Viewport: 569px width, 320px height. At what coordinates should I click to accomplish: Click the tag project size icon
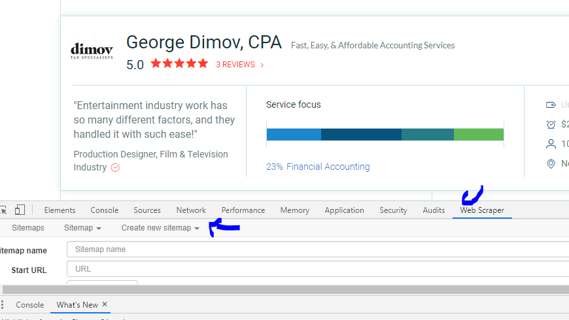click(x=551, y=105)
